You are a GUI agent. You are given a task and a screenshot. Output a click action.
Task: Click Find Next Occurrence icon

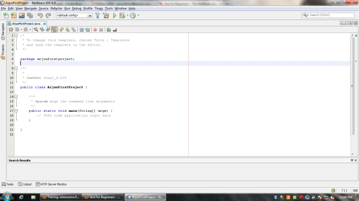point(48,30)
